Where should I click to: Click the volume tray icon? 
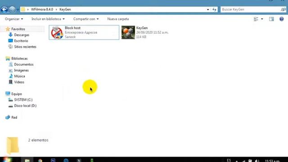[x=257, y=161]
